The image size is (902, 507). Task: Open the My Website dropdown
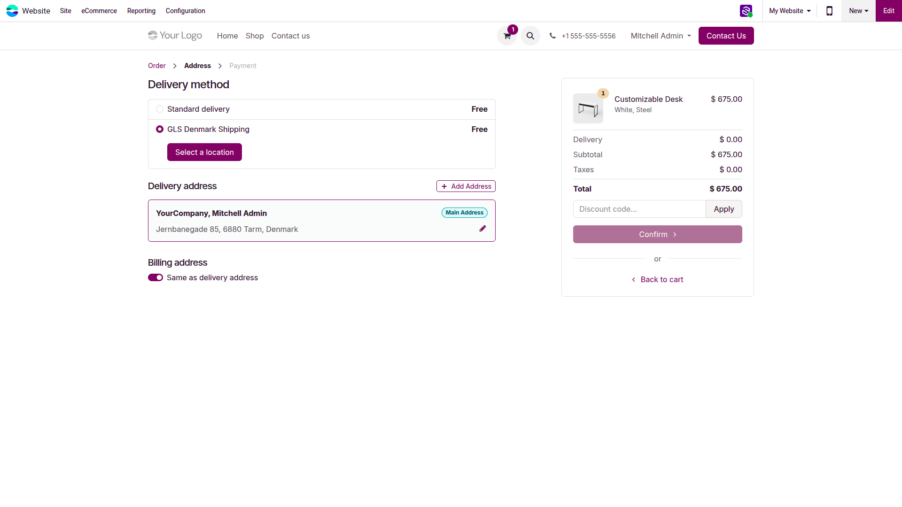pos(790,11)
